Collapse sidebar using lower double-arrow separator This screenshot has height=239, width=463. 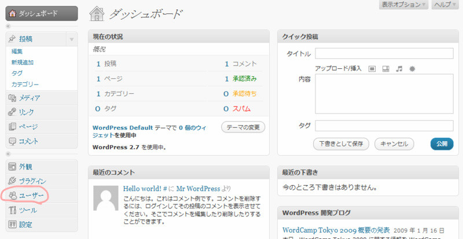(x=8, y=154)
